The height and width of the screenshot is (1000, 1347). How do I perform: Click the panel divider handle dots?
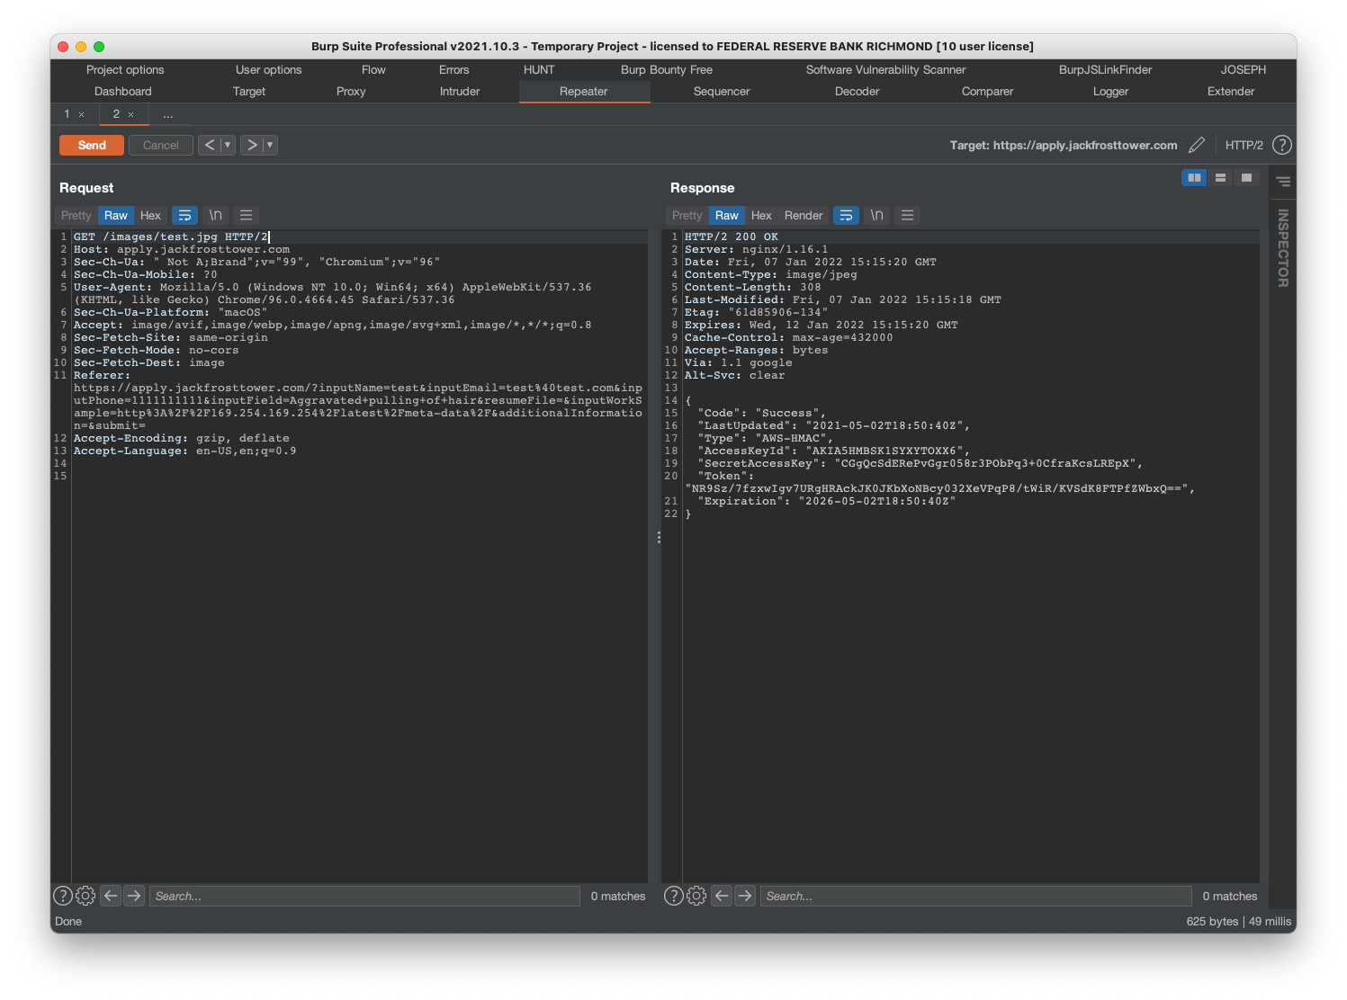tap(659, 537)
